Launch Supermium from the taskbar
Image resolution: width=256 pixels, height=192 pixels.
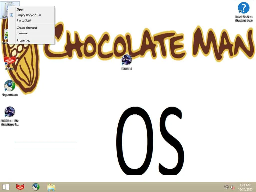point(35,187)
